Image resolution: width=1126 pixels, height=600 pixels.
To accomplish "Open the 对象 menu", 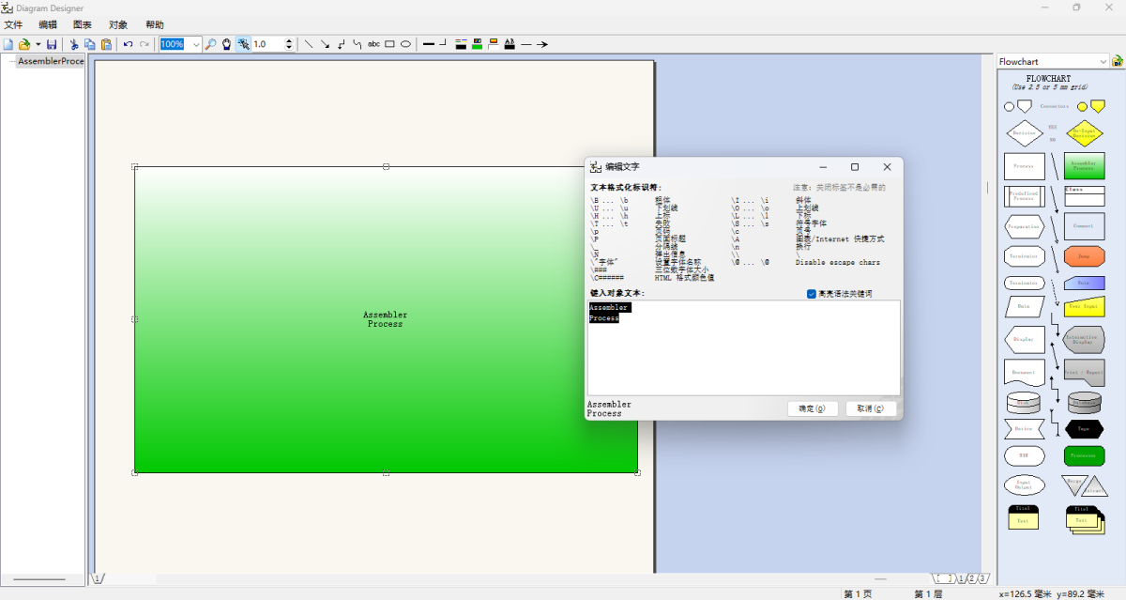I will (118, 24).
